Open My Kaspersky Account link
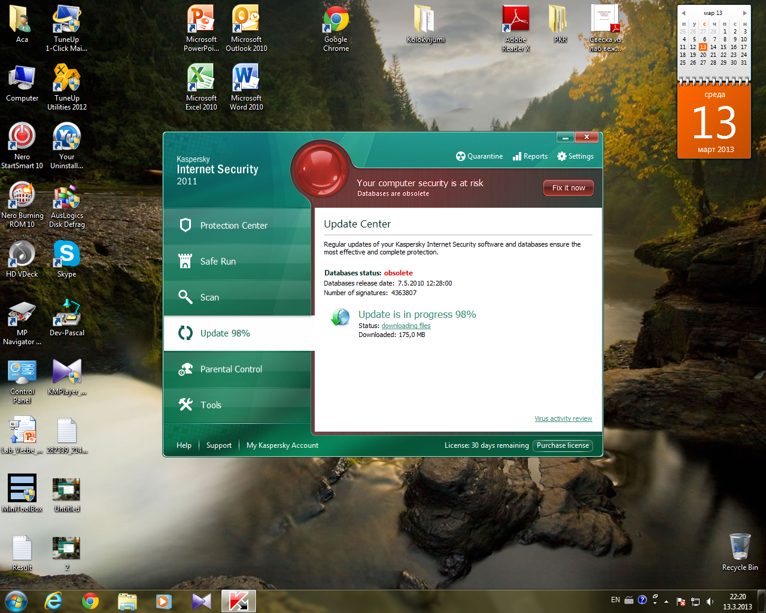The image size is (766, 613). (282, 445)
